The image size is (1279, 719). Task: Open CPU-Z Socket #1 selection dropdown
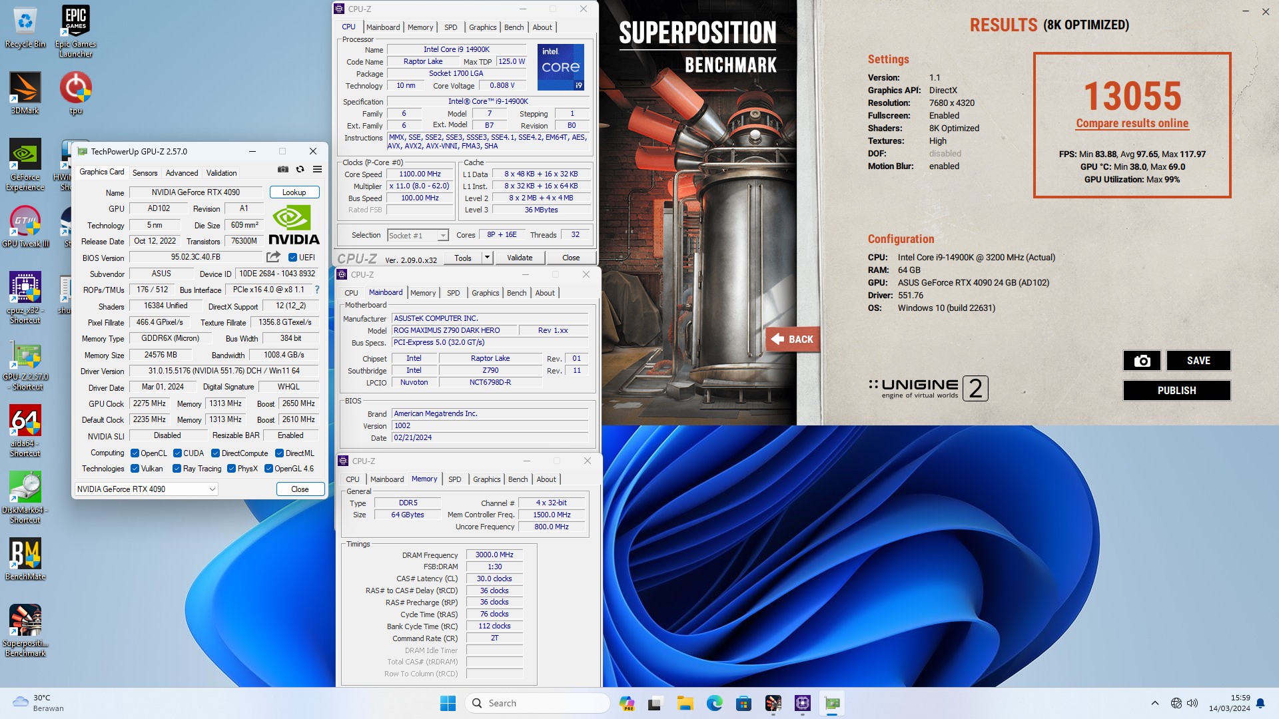click(x=418, y=236)
